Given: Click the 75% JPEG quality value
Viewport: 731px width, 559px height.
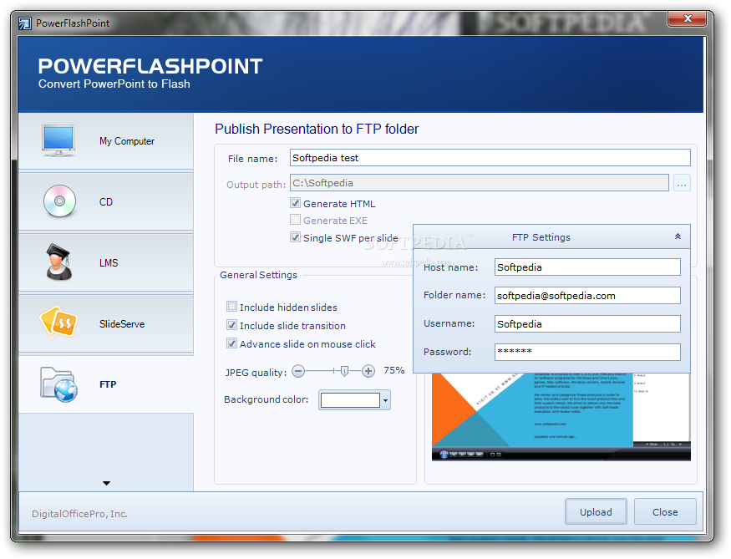Looking at the screenshot, I should coord(394,370).
